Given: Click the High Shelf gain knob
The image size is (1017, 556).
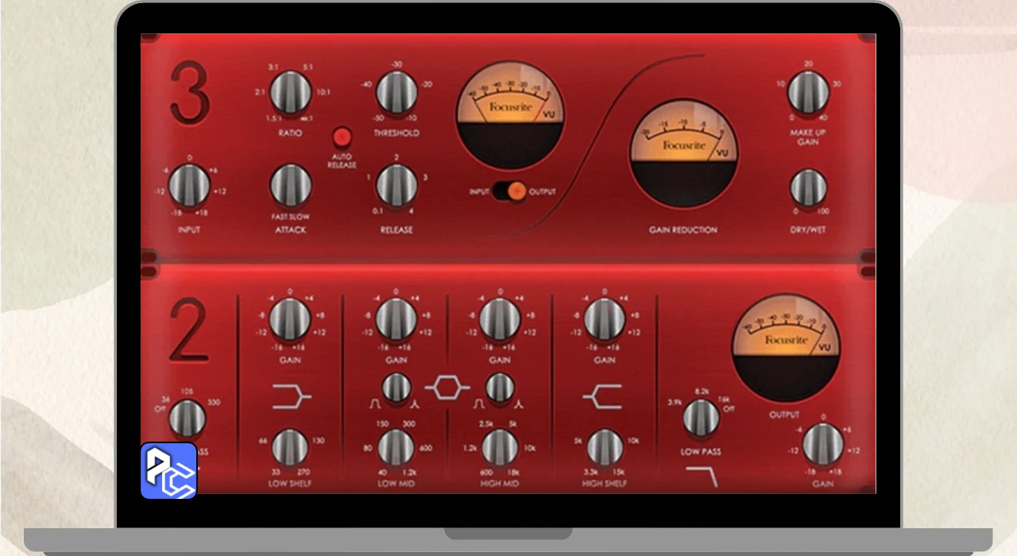Looking at the screenshot, I should tap(605, 320).
